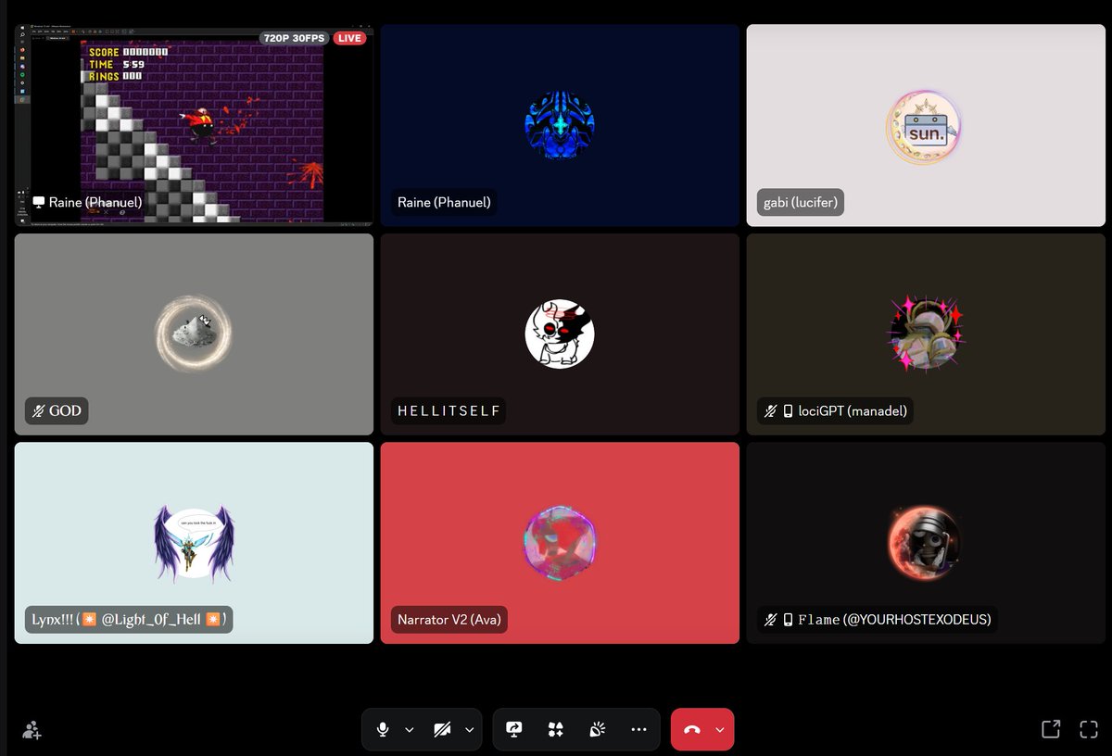Open the Activities launcher

click(556, 729)
